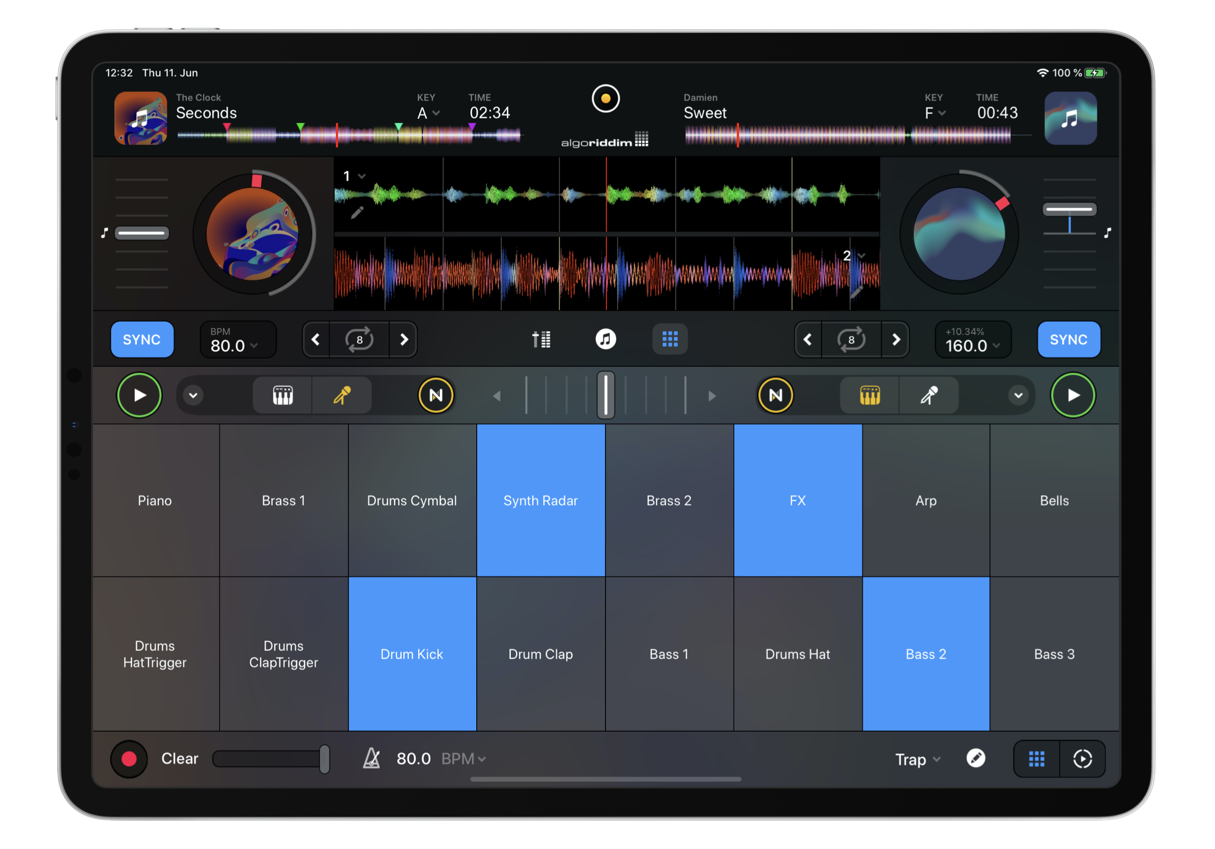Enable the Piano sample pad
1215x849 pixels.
pos(155,500)
